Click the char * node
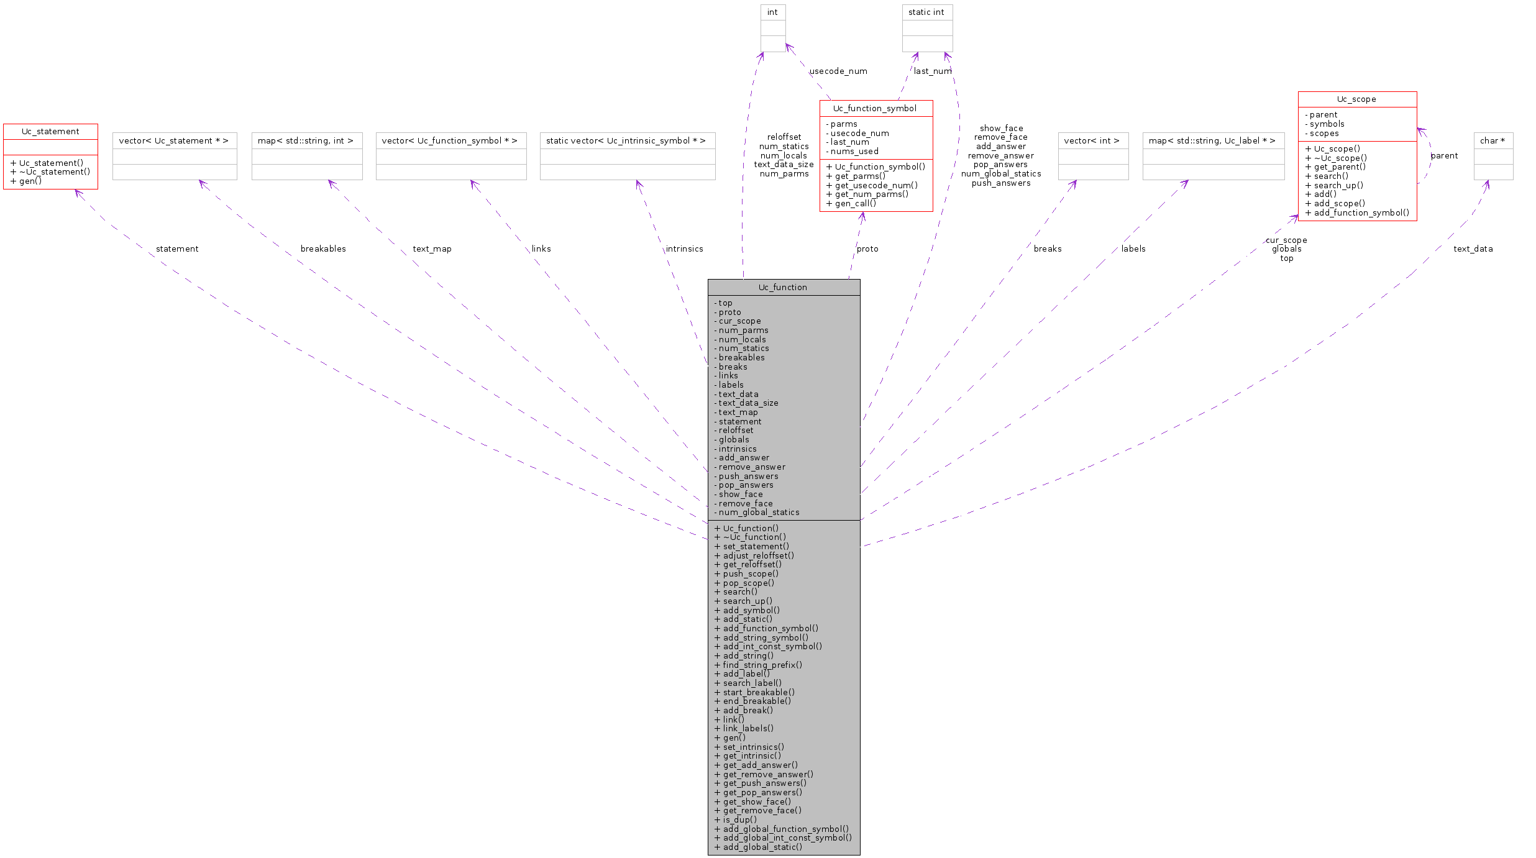 pyautogui.click(x=1493, y=140)
